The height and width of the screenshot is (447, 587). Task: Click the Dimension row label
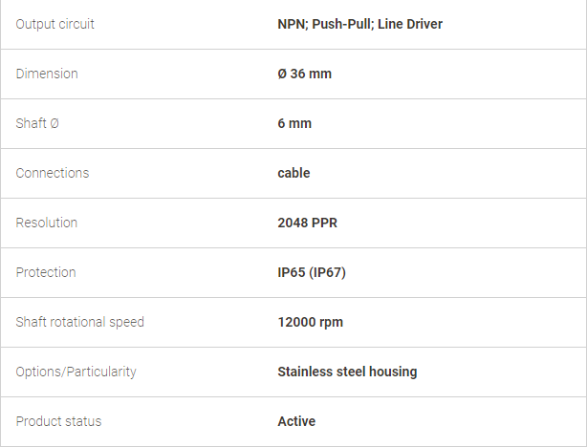point(47,74)
